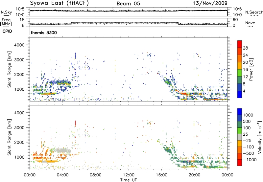Click the "-500" velocity colorbar label

point(249,153)
